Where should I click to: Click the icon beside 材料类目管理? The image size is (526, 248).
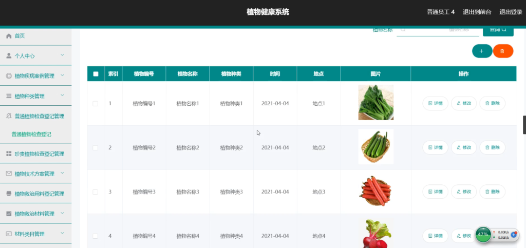9,234
